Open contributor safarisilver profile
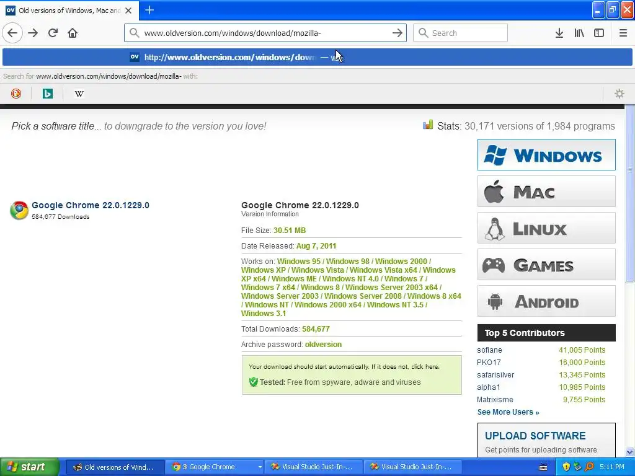Image resolution: width=635 pixels, height=476 pixels. (x=495, y=375)
